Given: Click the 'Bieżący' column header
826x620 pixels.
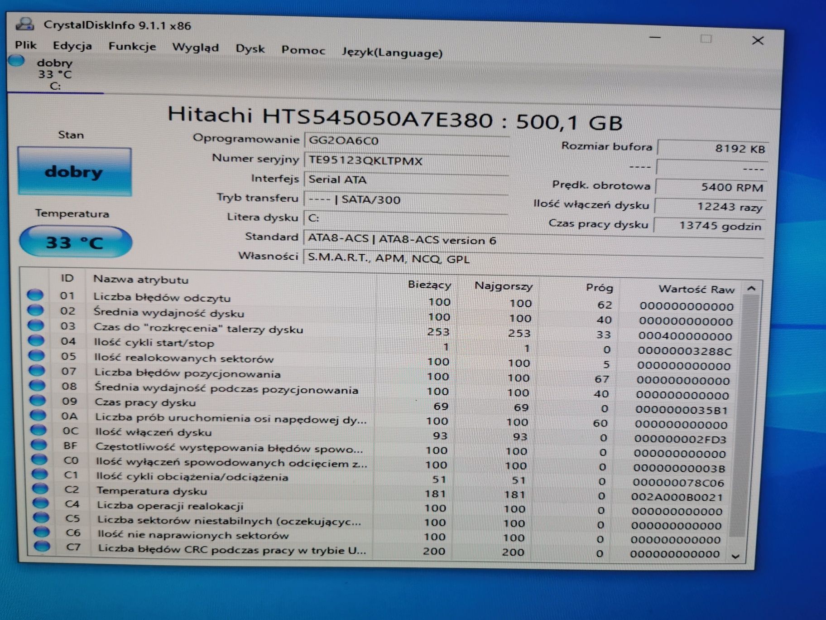Looking at the screenshot, I should (x=418, y=285).
